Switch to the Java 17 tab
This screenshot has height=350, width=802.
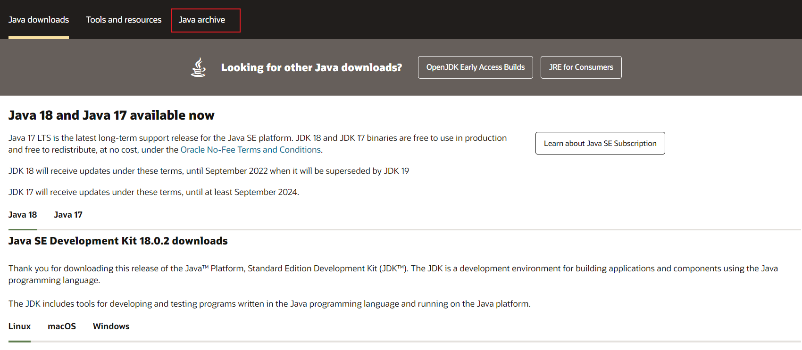pos(68,215)
